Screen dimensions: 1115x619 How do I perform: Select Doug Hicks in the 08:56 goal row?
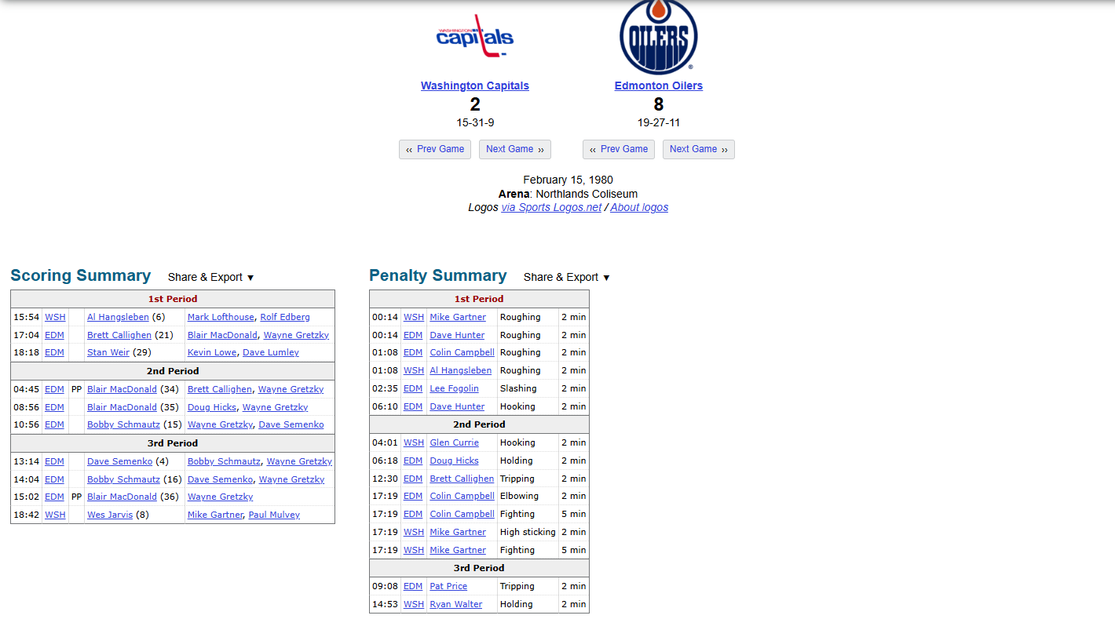click(212, 407)
